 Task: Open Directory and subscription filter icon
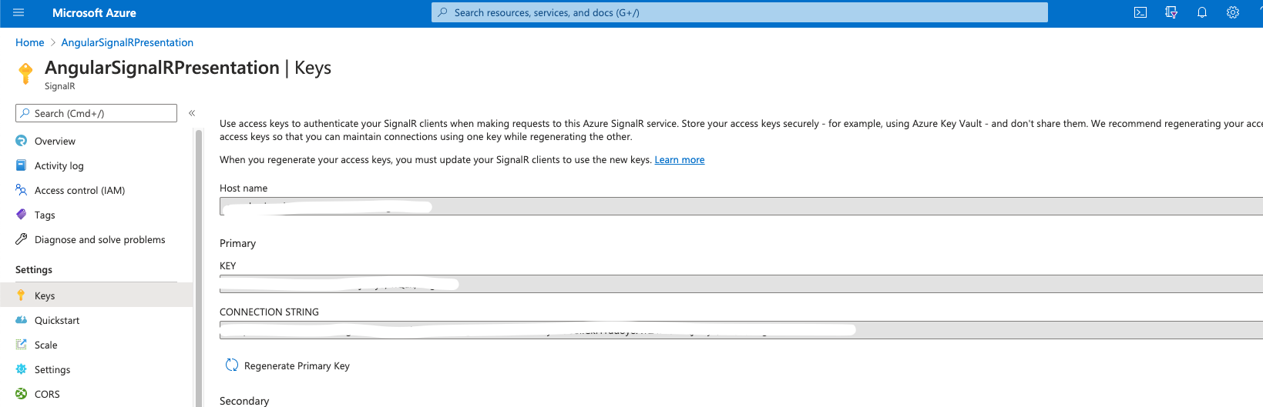[x=1171, y=13]
